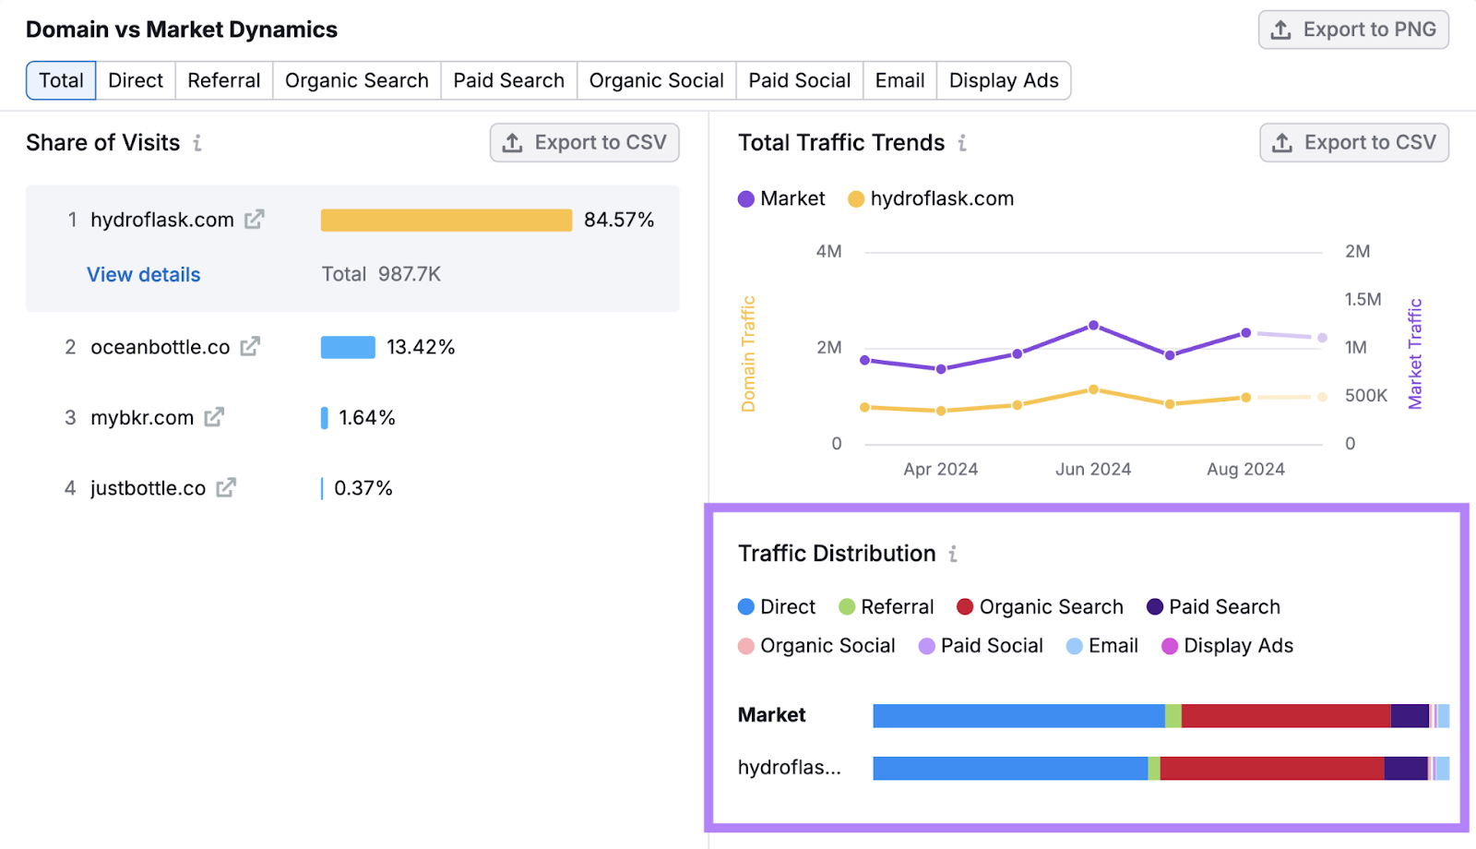Click Market Direct blue bar segment
The width and height of the screenshot is (1476, 849).
pyautogui.click(x=1018, y=715)
